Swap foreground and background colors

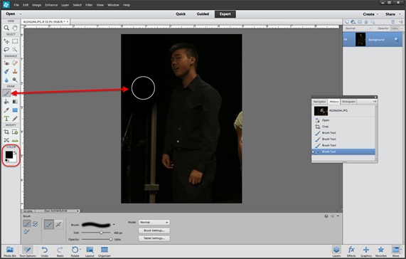coord(15,153)
